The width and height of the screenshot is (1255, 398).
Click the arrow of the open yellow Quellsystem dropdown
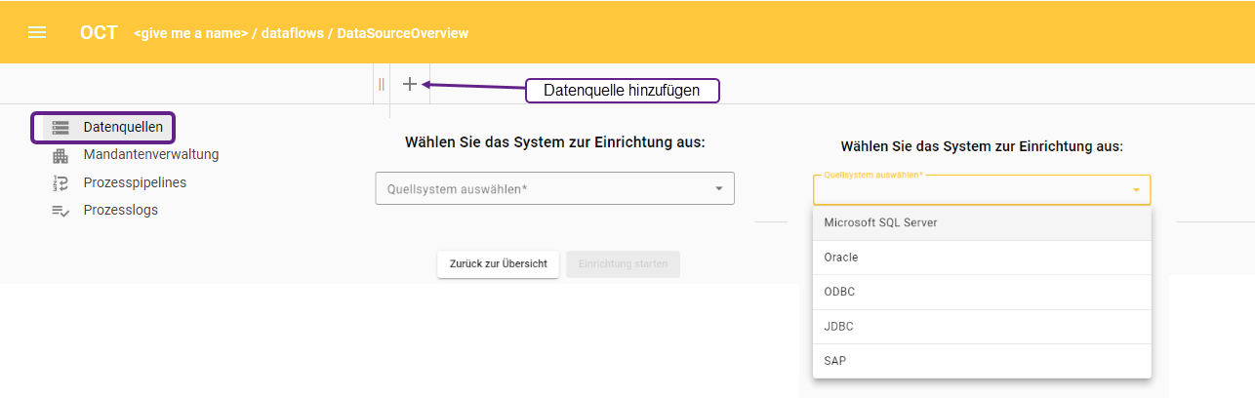[x=1136, y=190]
